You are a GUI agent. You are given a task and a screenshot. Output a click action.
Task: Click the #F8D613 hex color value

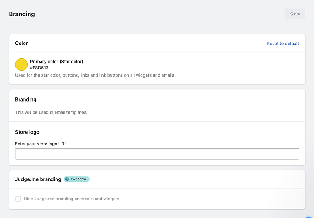pos(39,68)
